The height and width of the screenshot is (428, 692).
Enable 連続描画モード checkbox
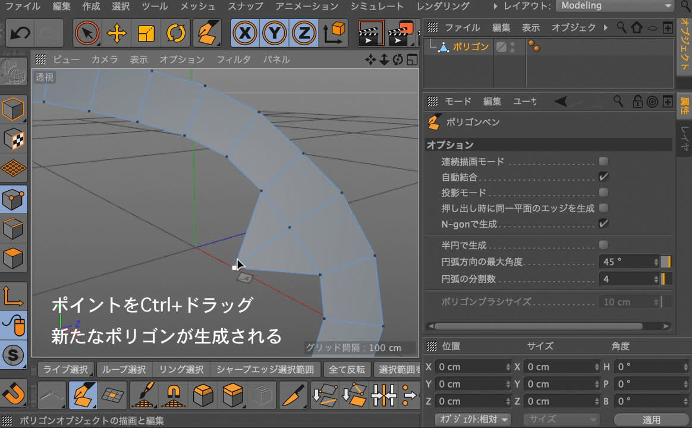click(x=603, y=161)
